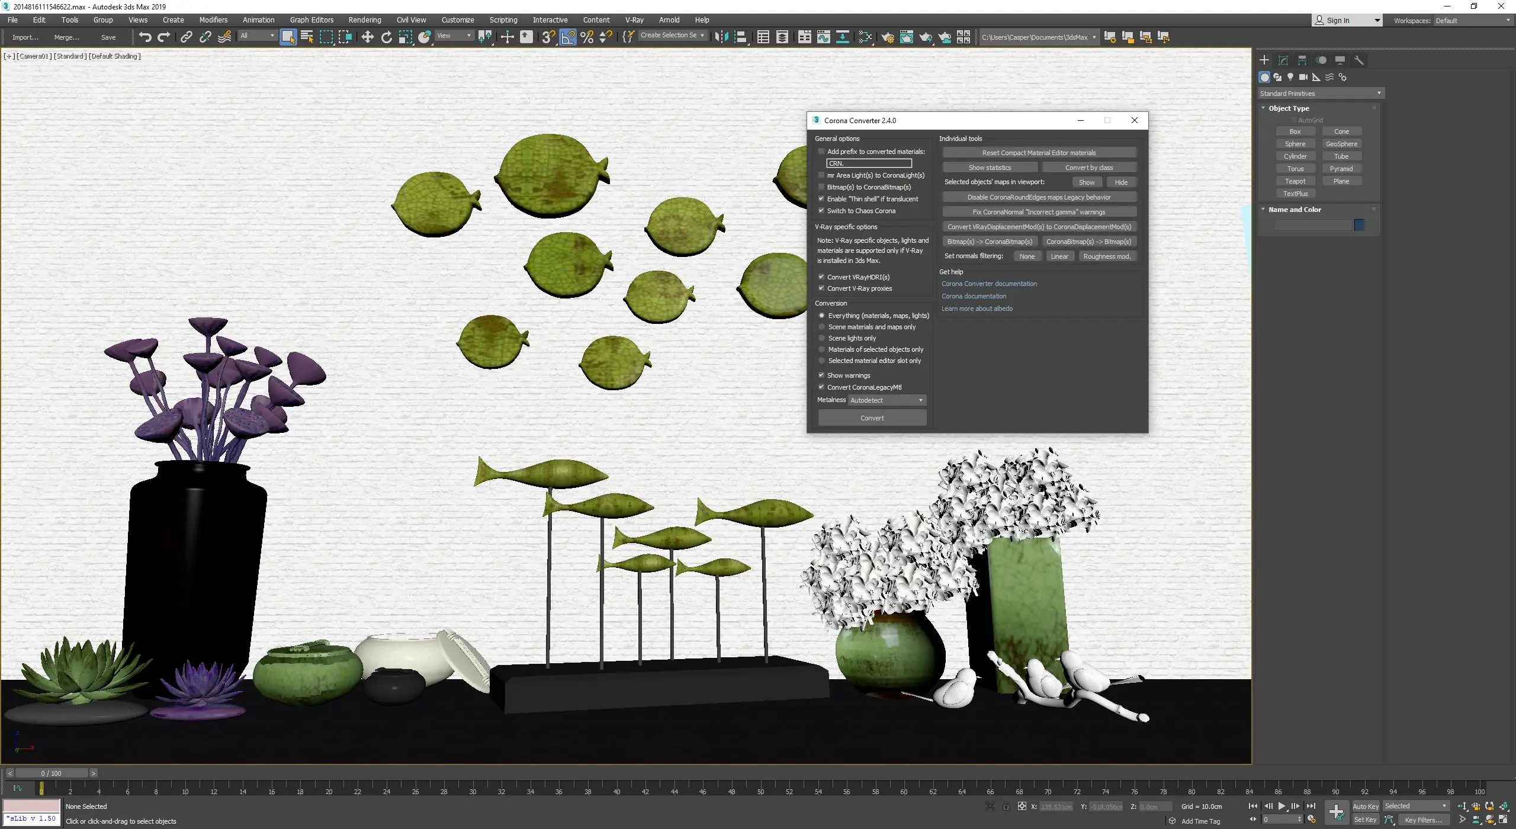The width and height of the screenshot is (1516, 829).
Task: Open the Modifiers menu
Action: (213, 20)
